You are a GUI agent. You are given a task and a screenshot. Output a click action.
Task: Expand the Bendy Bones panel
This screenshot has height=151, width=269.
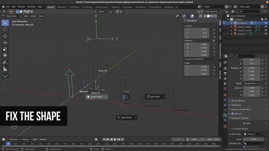pos(238,101)
